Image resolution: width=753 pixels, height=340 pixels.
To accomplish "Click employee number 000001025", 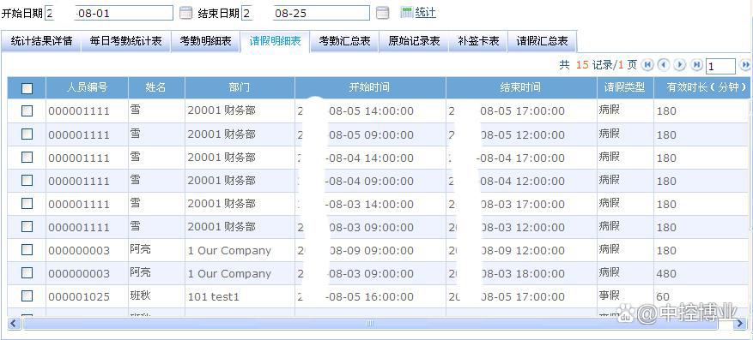I will coord(79,297).
